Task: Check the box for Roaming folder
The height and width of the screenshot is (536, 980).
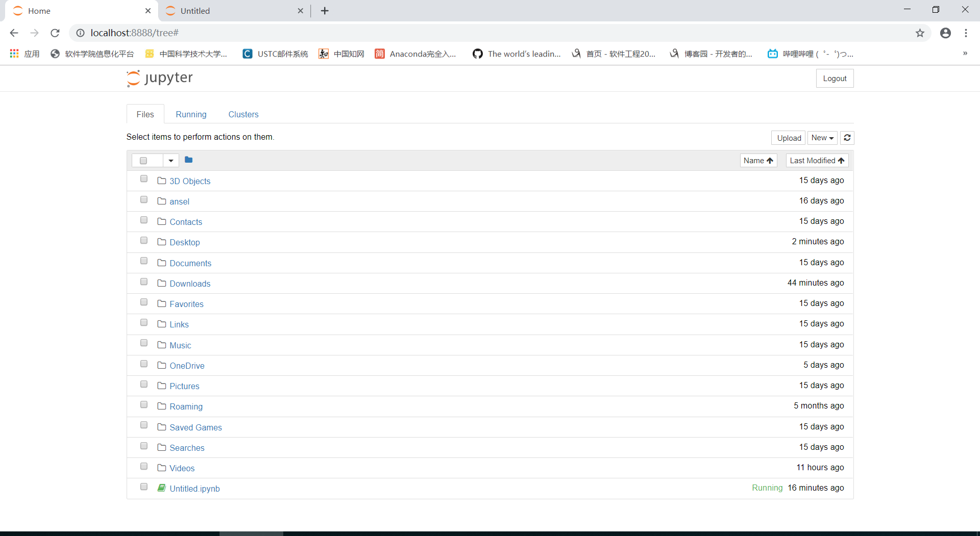Action: pos(144,405)
